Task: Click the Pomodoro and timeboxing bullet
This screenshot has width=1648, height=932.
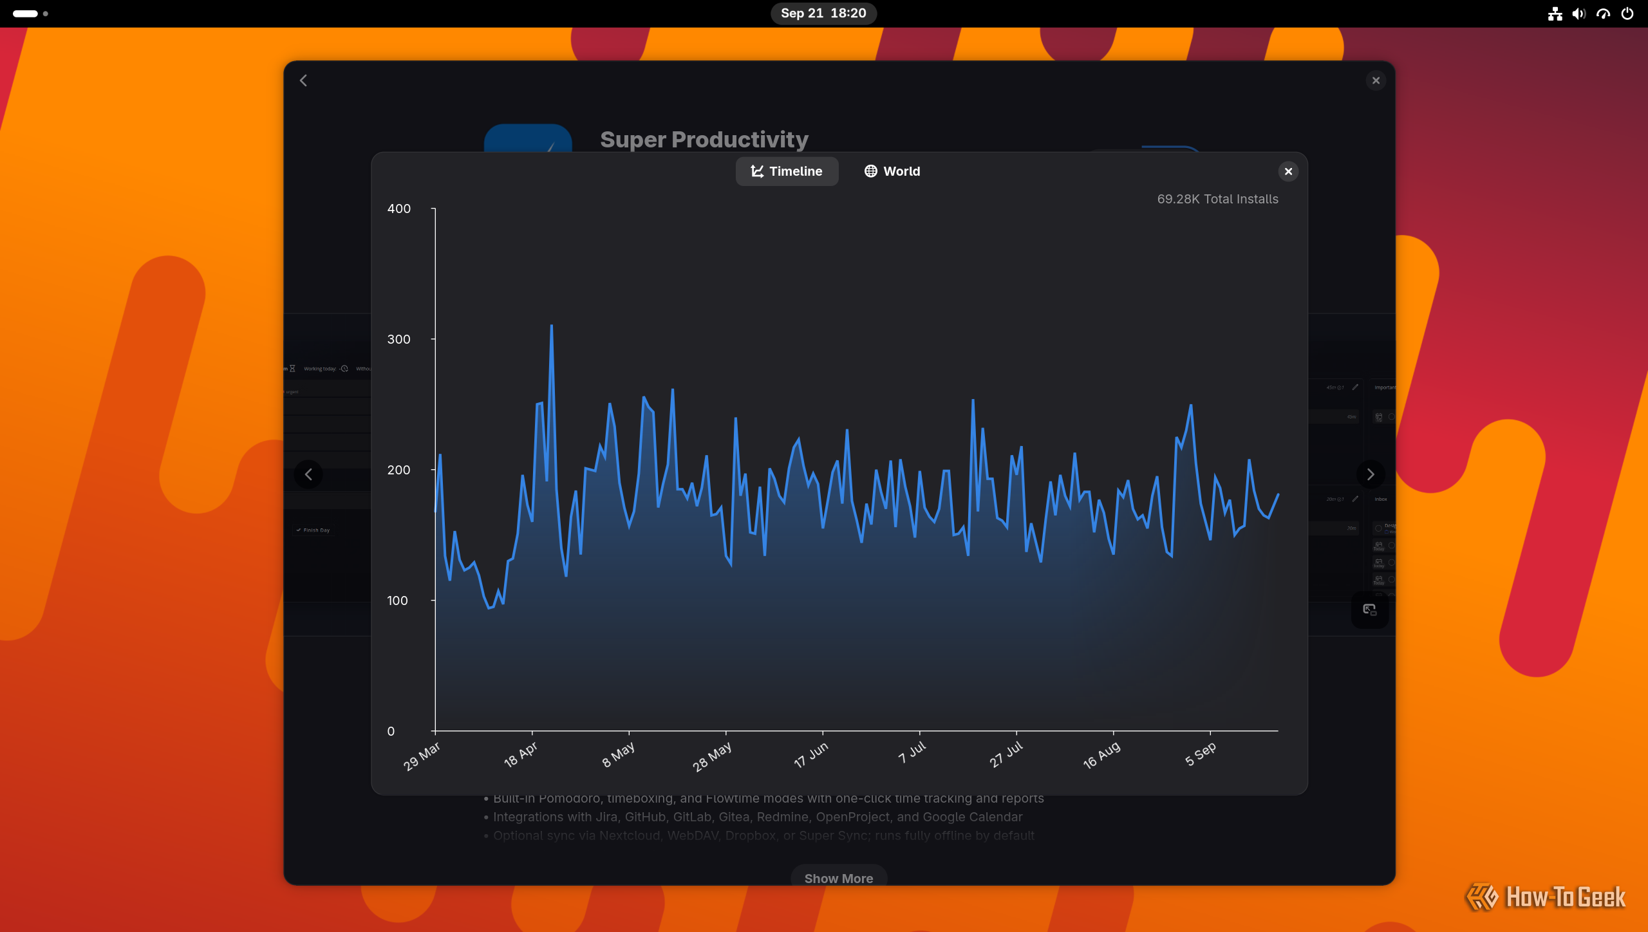Action: click(x=768, y=798)
